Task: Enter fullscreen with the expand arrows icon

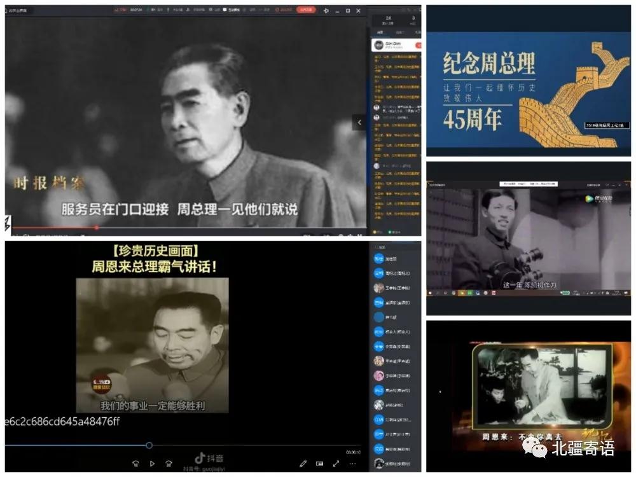Action: point(336,464)
